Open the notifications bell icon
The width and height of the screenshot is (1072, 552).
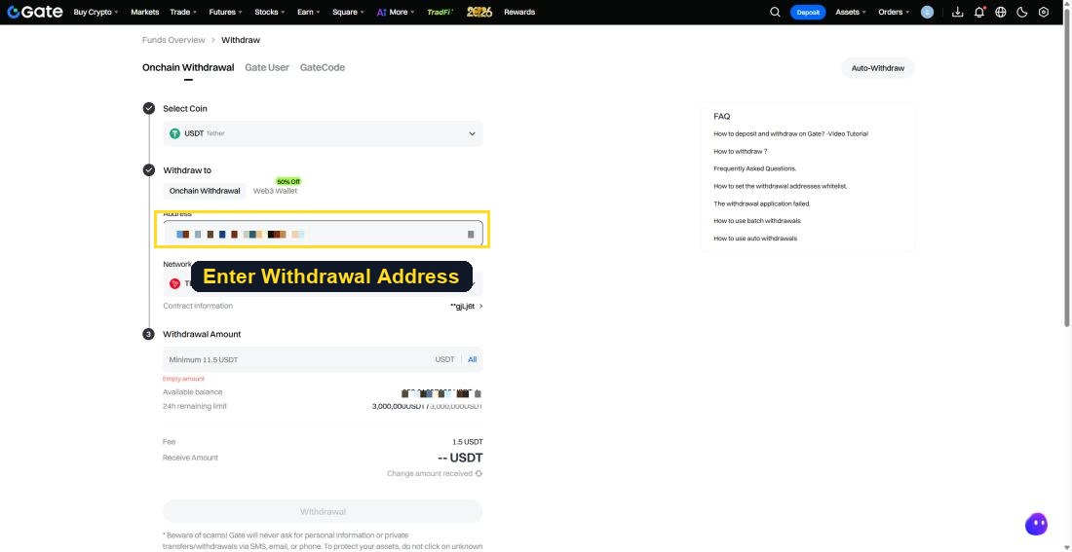click(979, 12)
